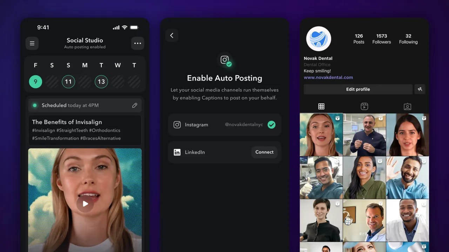Click the Scheduled today at 4PM label
This screenshot has width=449, height=252.
(x=70, y=105)
